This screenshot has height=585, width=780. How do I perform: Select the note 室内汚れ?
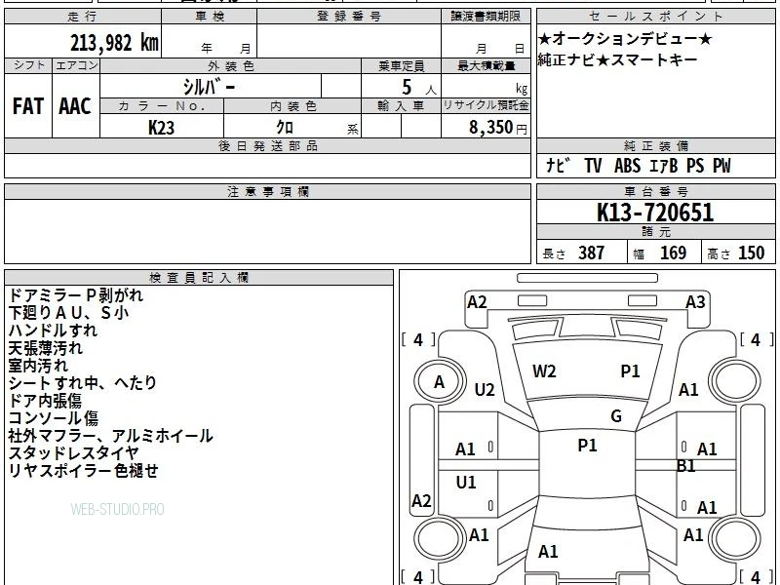pos(38,365)
